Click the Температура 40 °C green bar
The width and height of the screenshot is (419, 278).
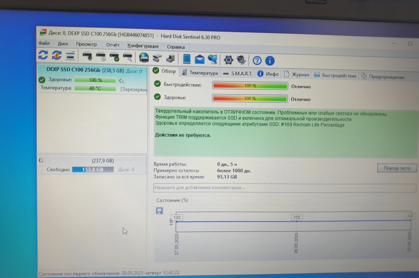(x=95, y=88)
